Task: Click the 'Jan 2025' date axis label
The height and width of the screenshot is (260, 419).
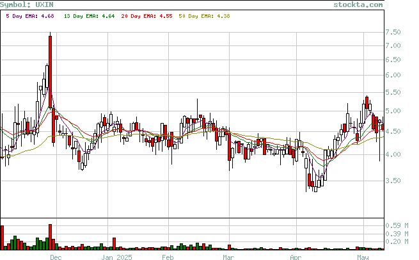Action: coord(117,257)
